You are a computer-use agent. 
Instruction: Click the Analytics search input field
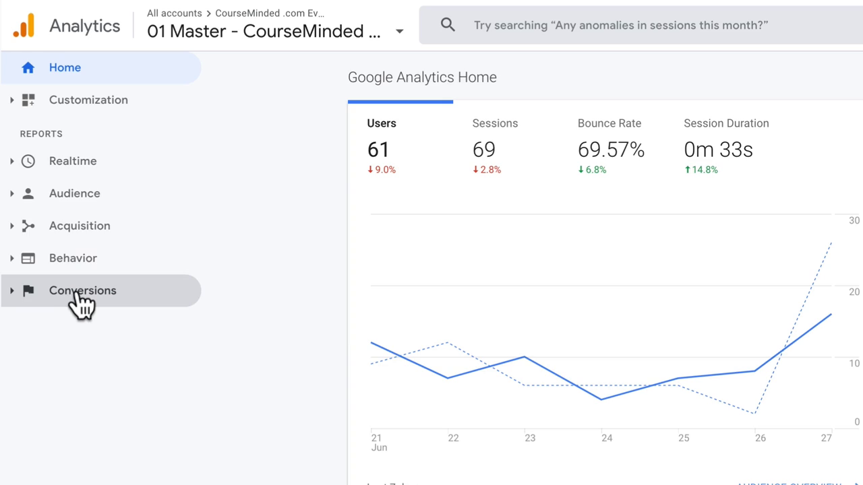coord(620,25)
